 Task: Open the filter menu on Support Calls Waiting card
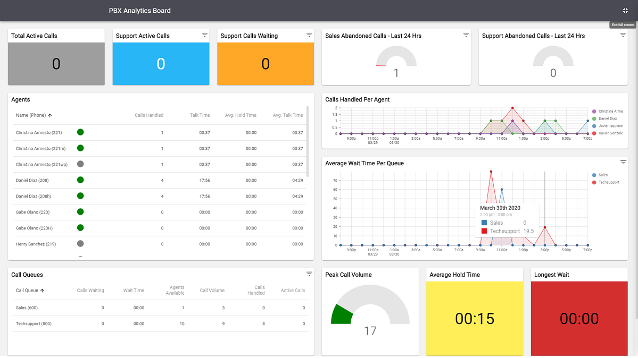point(309,35)
